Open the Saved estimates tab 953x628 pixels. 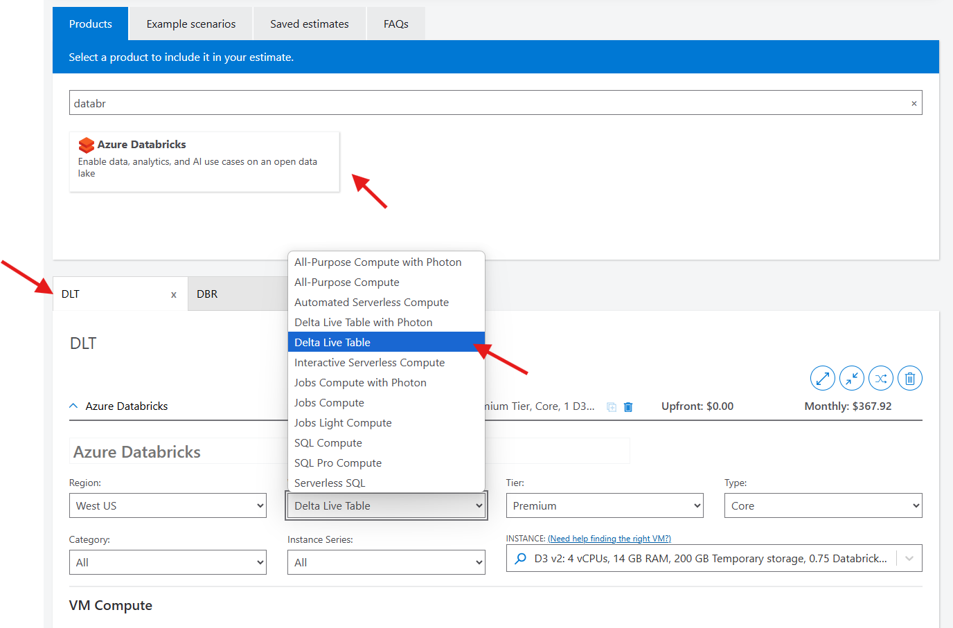pyautogui.click(x=310, y=24)
